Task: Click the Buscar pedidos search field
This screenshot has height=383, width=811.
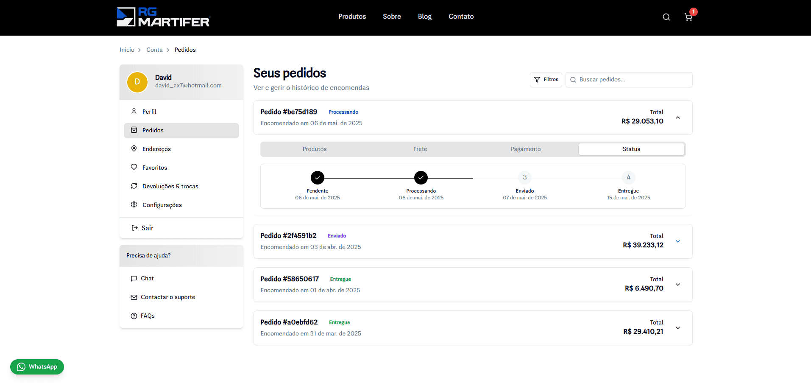Action: [632, 80]
